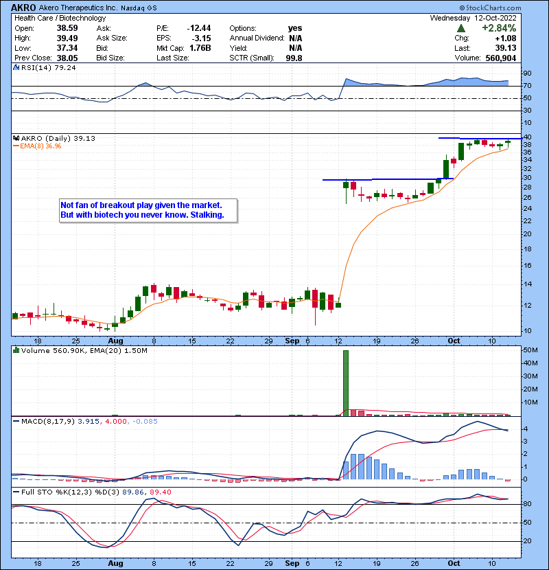Click the RSI indicator icon beside RSI(14)
Image resolution: width=549 pixels, height=570 pixels.
16,67
